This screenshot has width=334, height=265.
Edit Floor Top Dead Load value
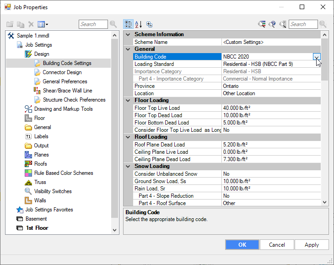tap(271, 115)
